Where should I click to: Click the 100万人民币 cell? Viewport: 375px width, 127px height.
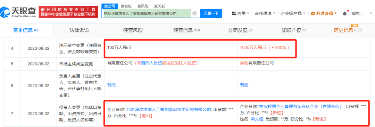(119, 47)
